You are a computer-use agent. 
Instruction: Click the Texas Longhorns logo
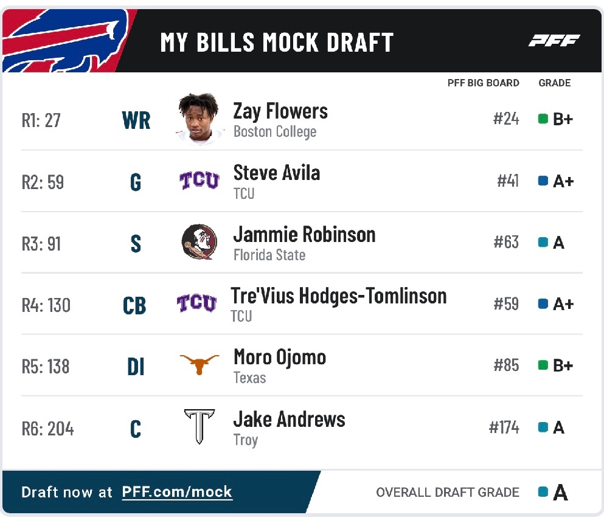click(199, 364)
